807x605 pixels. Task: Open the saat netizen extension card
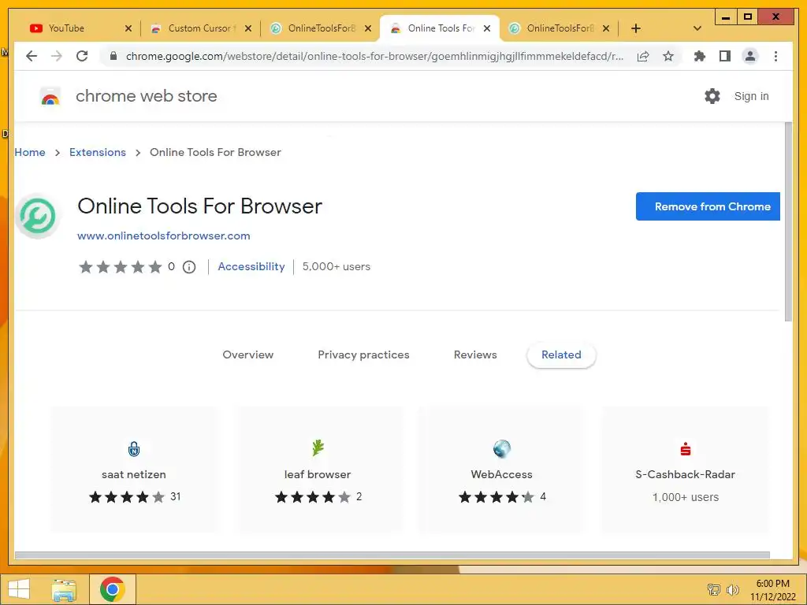[x=134, y=470]
